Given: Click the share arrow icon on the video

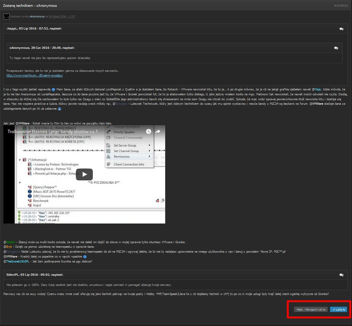Looking at the screenshot, I should pyautogui.click(x=158, y=132).
